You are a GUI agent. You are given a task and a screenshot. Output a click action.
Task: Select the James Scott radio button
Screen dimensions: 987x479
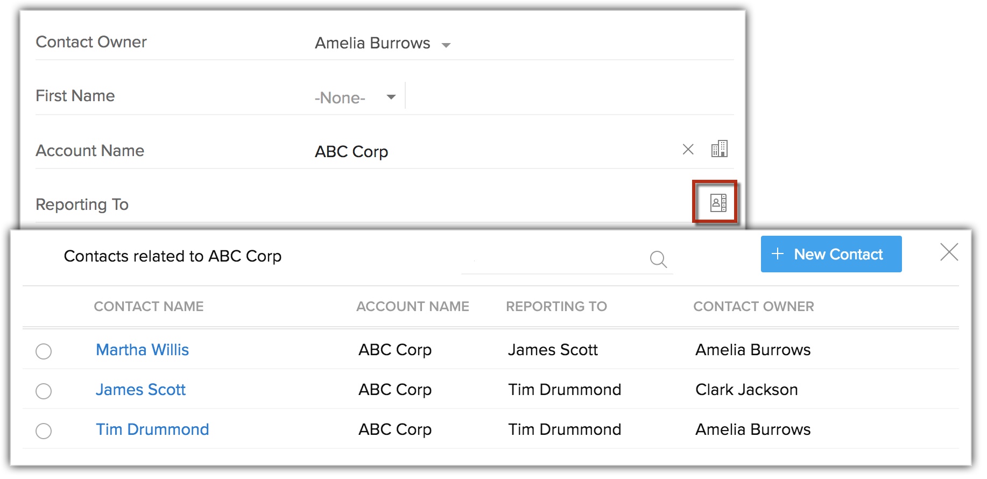[44, 391]
